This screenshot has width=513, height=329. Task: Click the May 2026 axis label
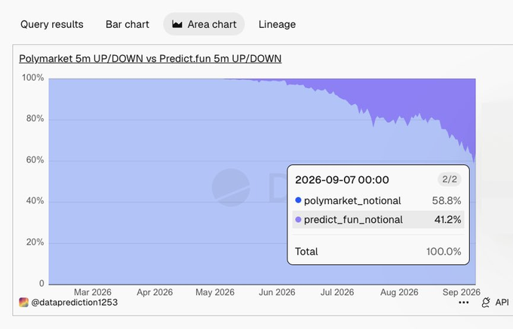[x=215, y=292]
